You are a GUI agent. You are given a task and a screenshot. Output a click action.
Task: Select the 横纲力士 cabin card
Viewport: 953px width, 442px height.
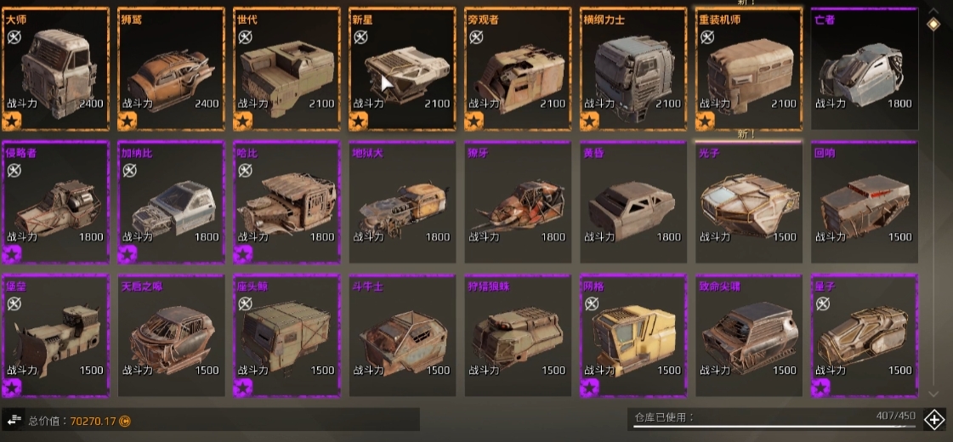pyautogui.click(x=630, y=69)
